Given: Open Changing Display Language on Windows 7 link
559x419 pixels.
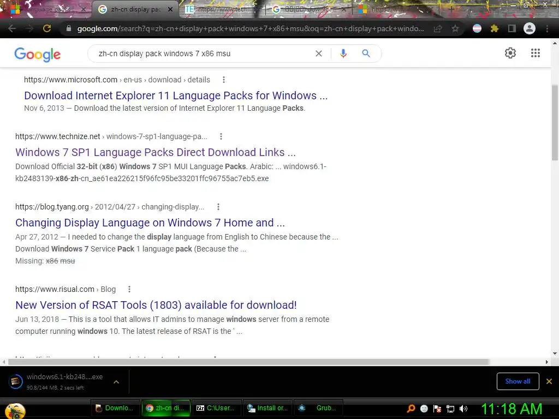Looking at the screenshot, I should pos(150,223).
